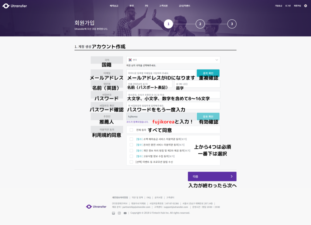Go to 기업송금 in top-right header

pos(279,6)
